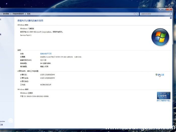Click the Intel Core i7-6700 processor value
The height and width of the screenshot is (132, 176).
pyautogui.click(x=61, y=57)
